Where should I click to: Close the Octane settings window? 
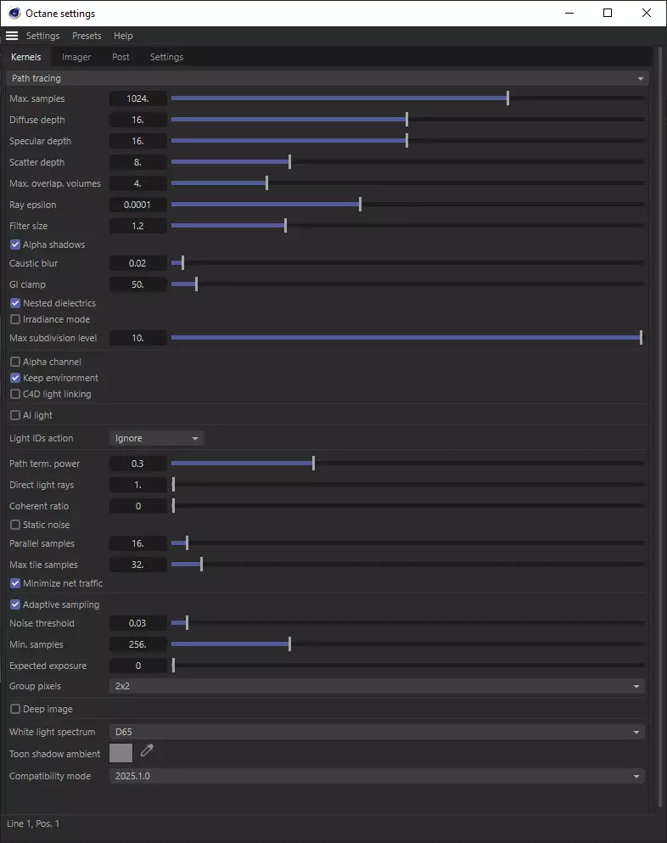coord(645,13)
